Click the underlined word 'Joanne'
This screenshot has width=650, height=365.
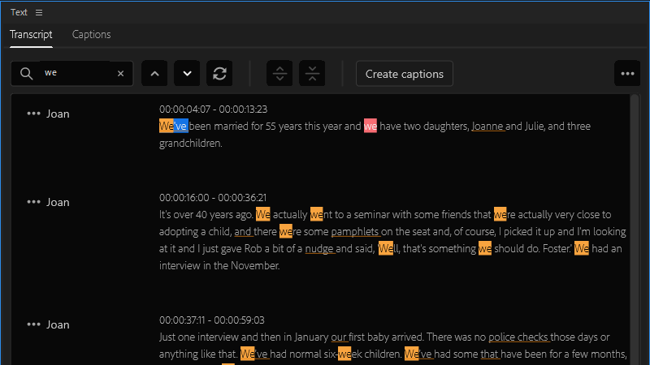(x=487, y=127)
